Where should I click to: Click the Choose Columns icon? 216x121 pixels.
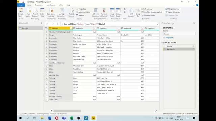coord(96,10)
